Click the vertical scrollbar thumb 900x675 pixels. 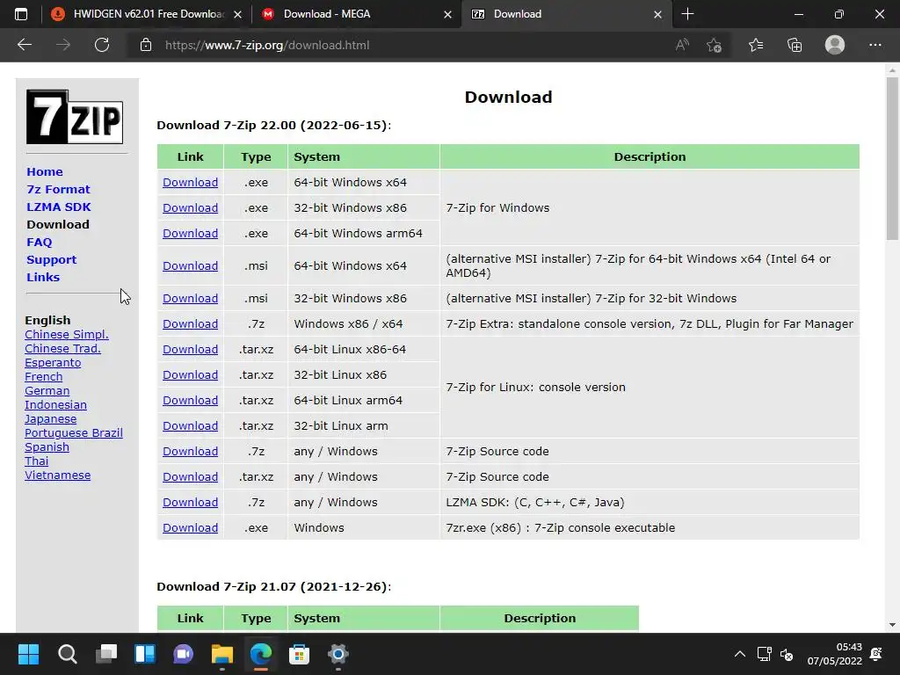tap(892, 158)
